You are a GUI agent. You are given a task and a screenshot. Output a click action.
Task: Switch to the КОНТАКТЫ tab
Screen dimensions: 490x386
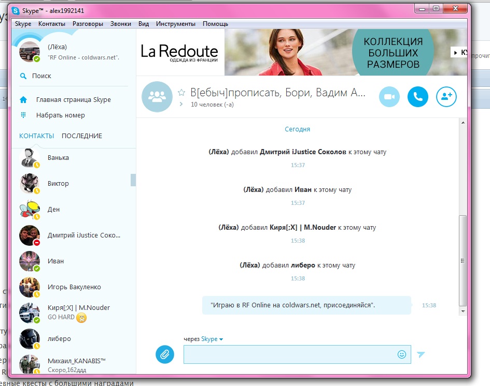37,136
